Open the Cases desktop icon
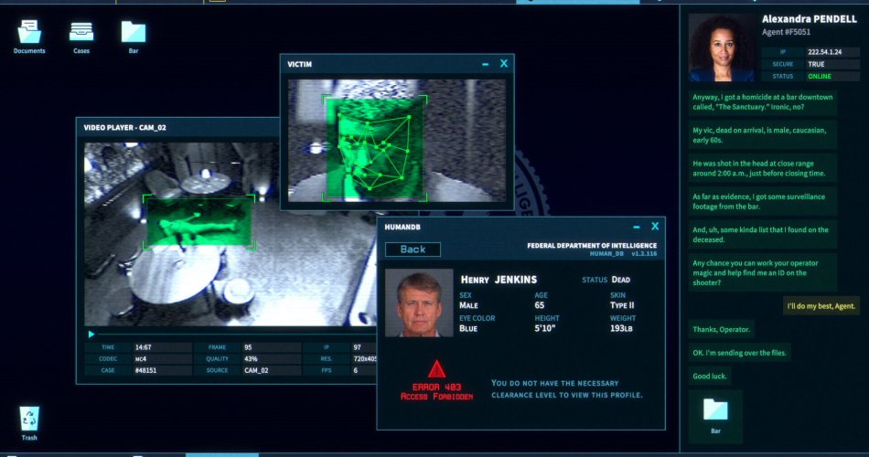 (81, 36)
